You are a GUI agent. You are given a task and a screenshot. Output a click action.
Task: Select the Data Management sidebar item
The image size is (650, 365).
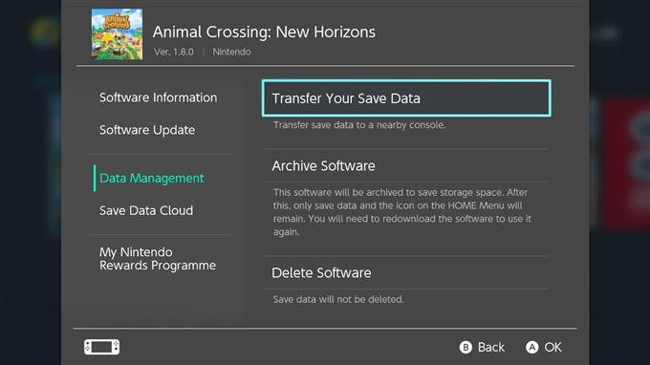click(152, 178)
